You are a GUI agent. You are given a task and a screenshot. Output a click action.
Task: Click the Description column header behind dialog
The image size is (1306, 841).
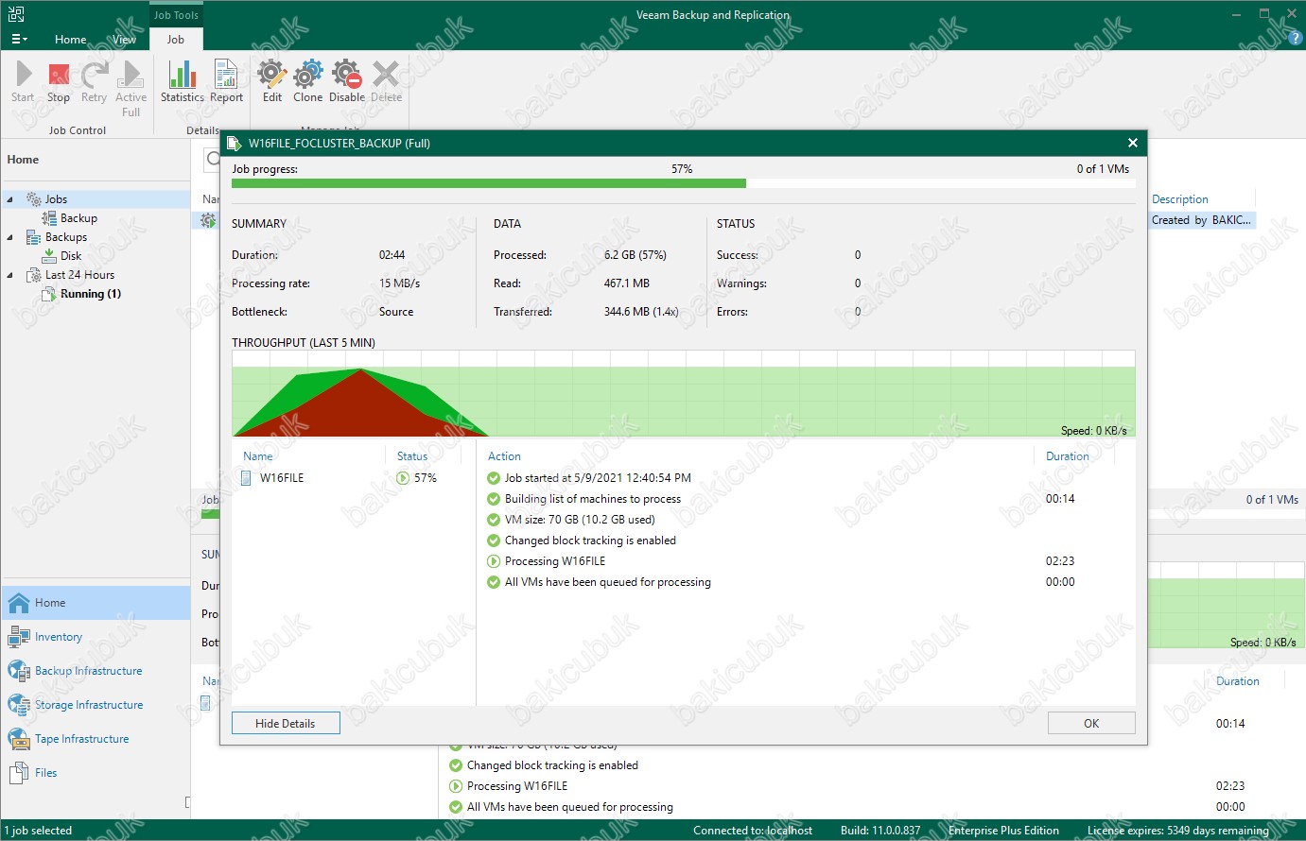pyautogui.click(x=1180, y=199)
